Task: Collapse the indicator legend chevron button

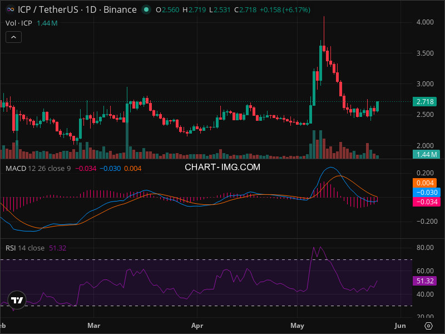Action: [x=13, y=37]
